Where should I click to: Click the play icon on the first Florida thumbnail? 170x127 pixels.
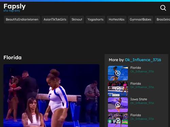118,73
